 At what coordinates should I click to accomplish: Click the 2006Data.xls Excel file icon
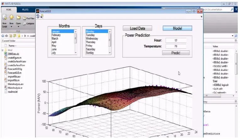click(6, 54)
